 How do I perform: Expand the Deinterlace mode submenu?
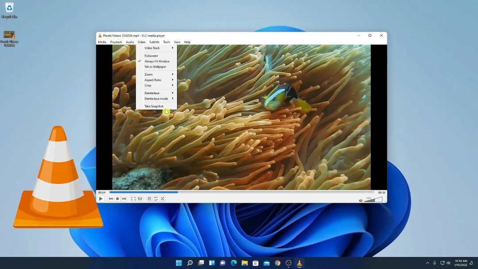(156, 99)
